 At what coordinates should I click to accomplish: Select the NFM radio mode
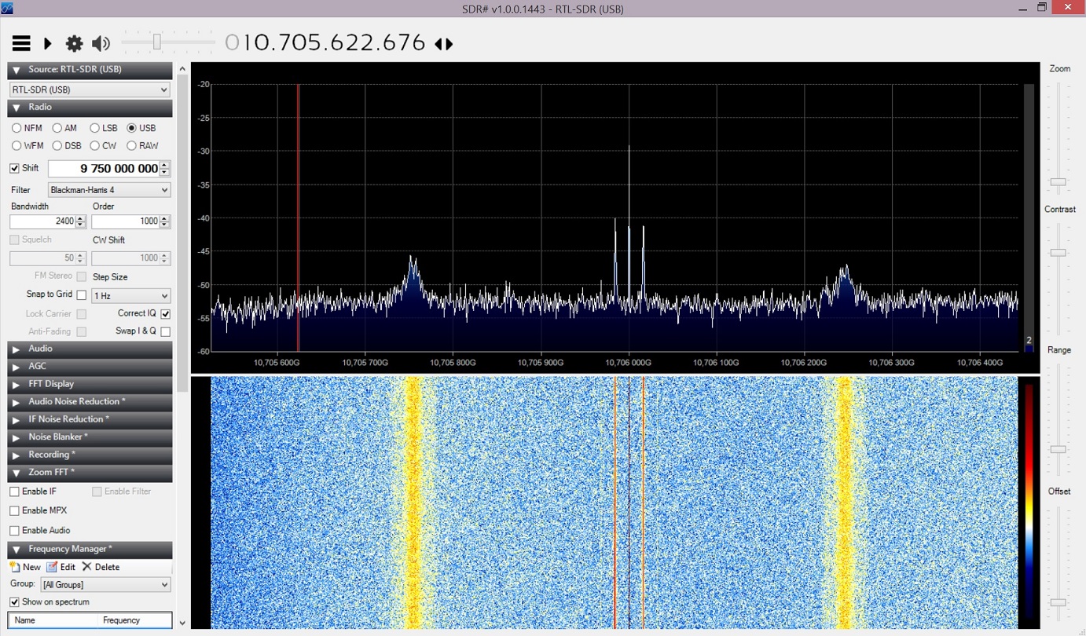coord(17,128)
